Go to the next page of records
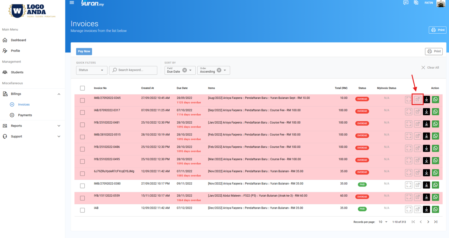 click(428, 222)
